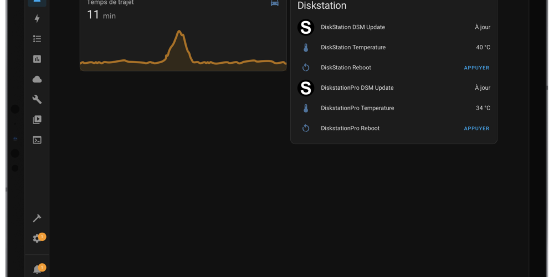Viewport: 554px width, 277px height.
Task: Click the car icon on travel time card
Action: pos(275,3)
